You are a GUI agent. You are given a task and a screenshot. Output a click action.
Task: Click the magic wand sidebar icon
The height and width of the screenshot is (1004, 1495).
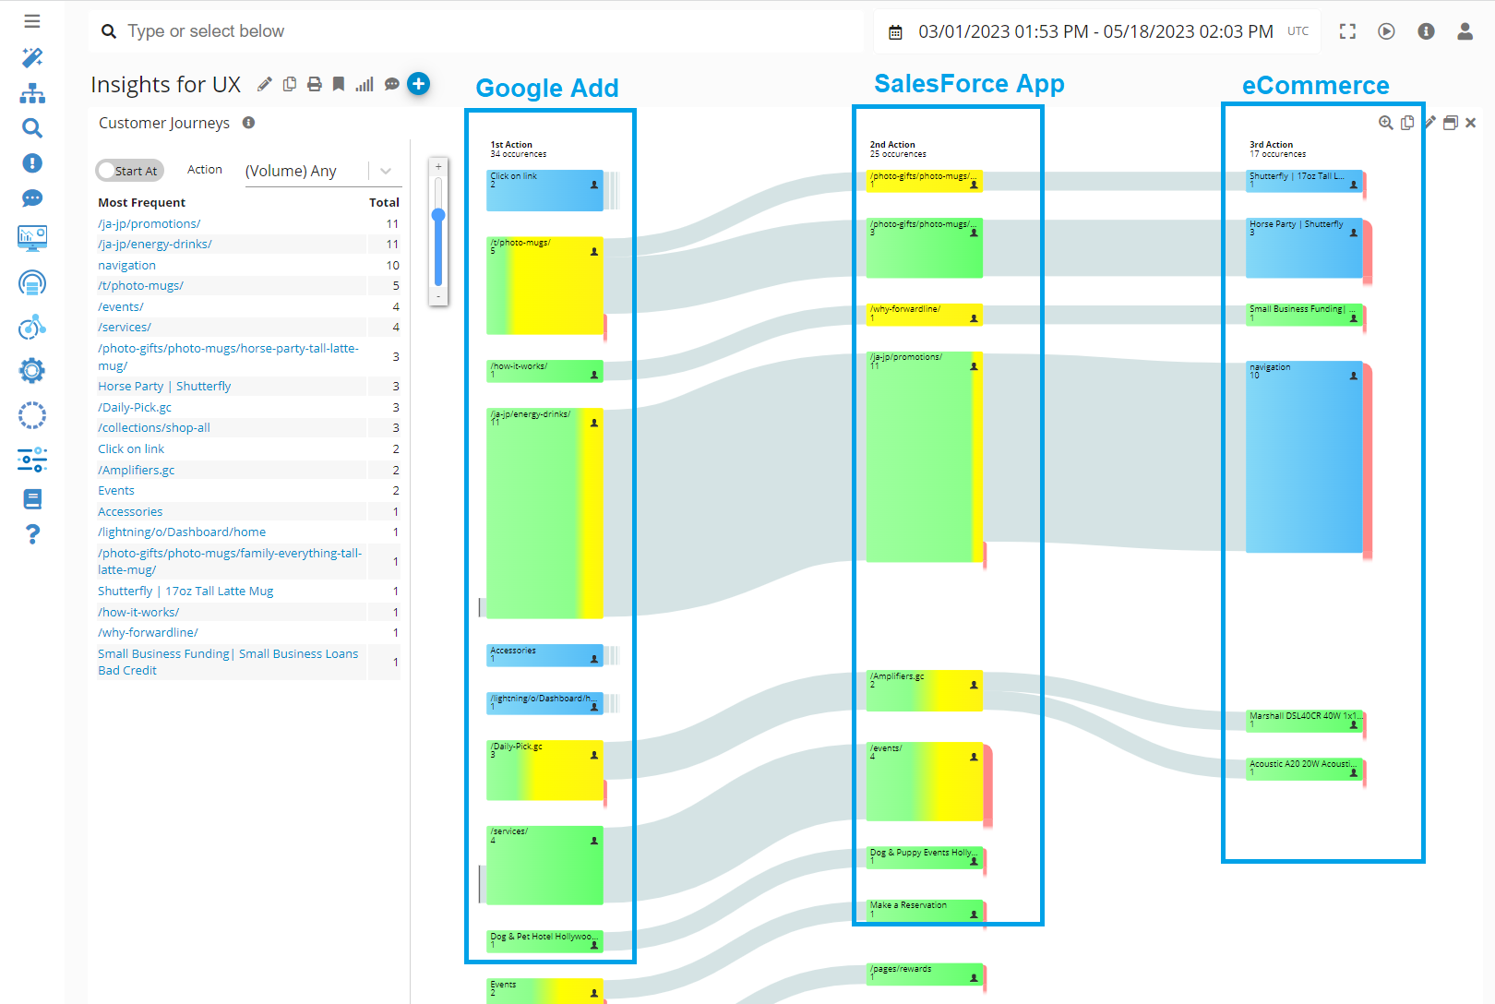[32, 58]
